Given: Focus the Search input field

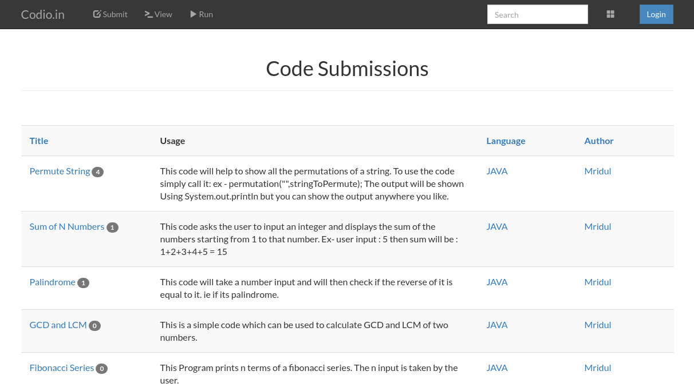Looking at the screenshot, I should click(x=538, y=14).
